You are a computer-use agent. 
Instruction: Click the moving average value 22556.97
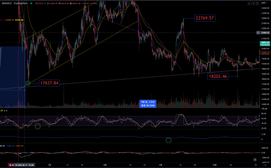click(10, 20)
